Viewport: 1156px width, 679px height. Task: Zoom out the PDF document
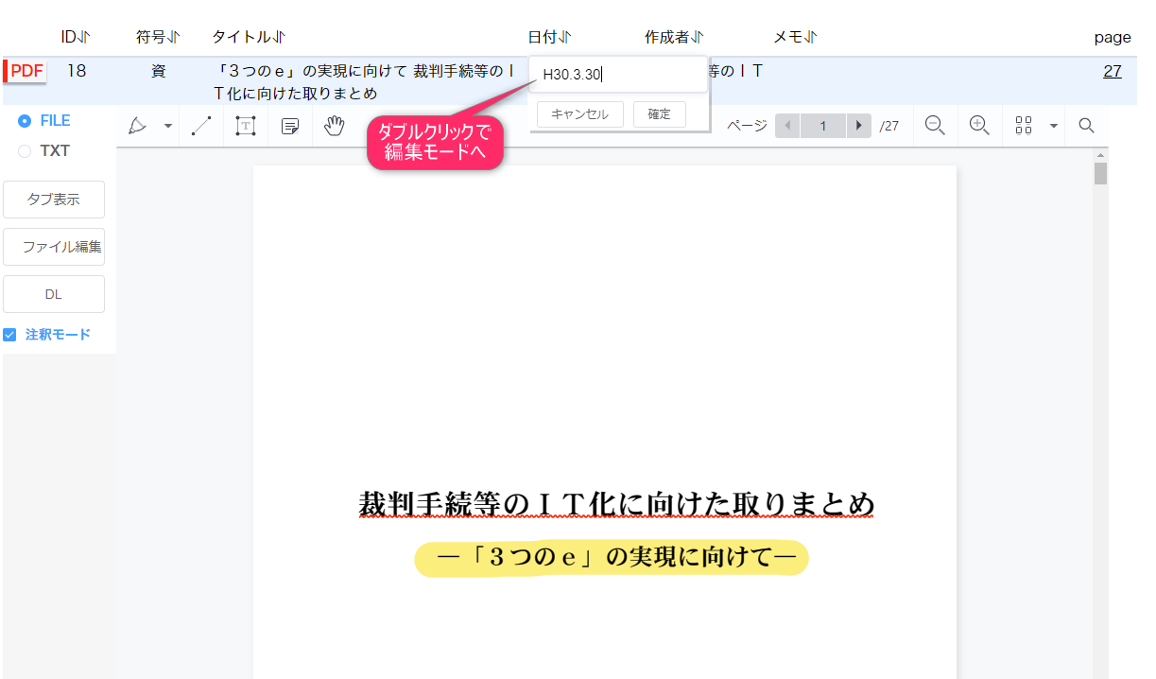935,126
